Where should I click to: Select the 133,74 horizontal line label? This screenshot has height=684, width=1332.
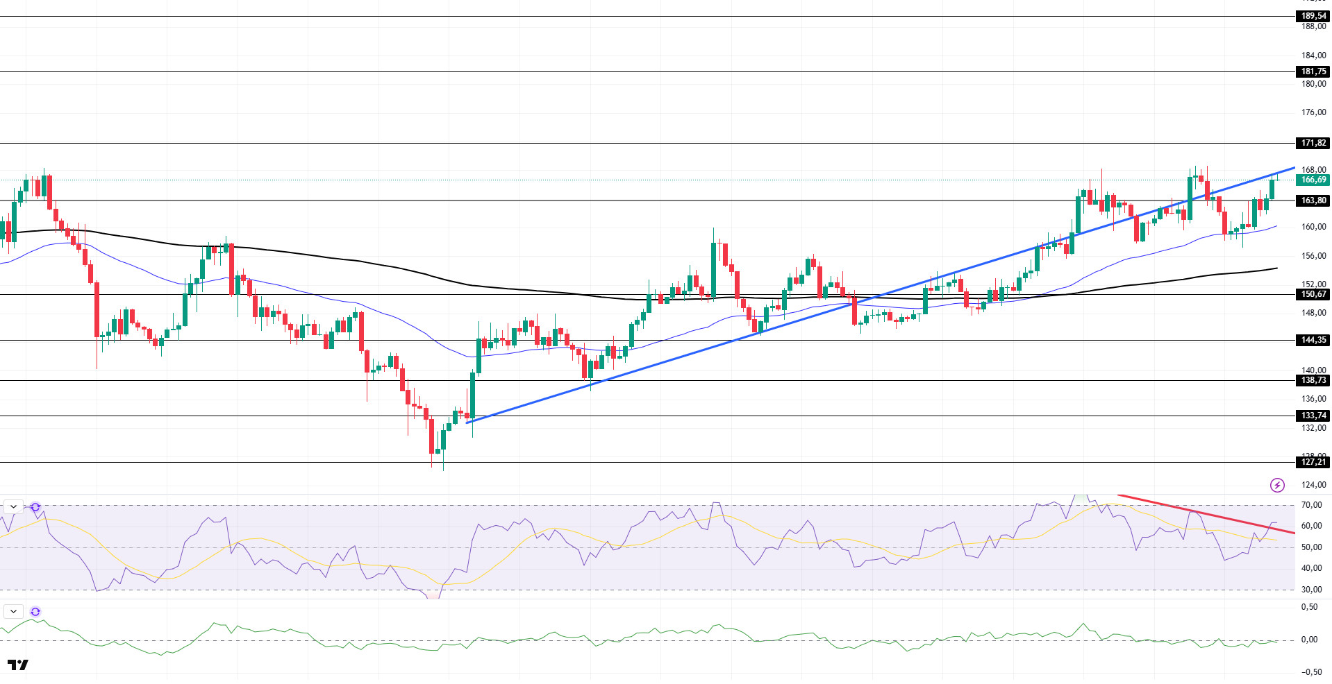(x=1313, y=416)
